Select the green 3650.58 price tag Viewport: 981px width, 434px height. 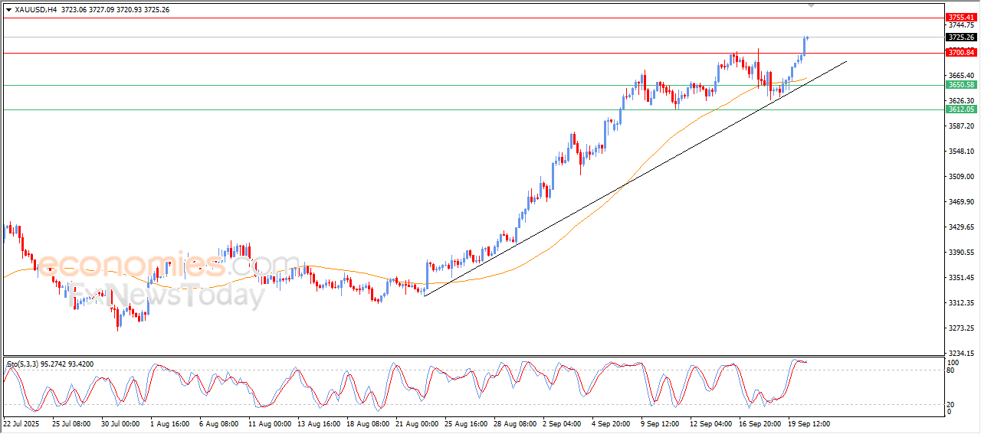[x=960, y=85]
